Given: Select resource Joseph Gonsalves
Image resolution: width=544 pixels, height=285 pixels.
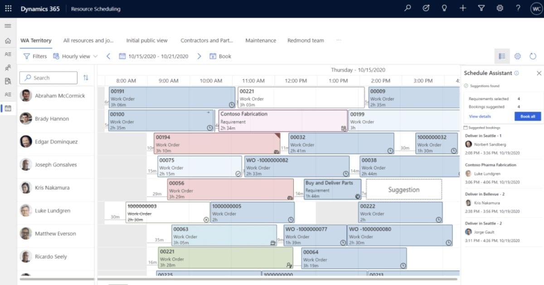Looking at the screenshot, I should point(56,165).
